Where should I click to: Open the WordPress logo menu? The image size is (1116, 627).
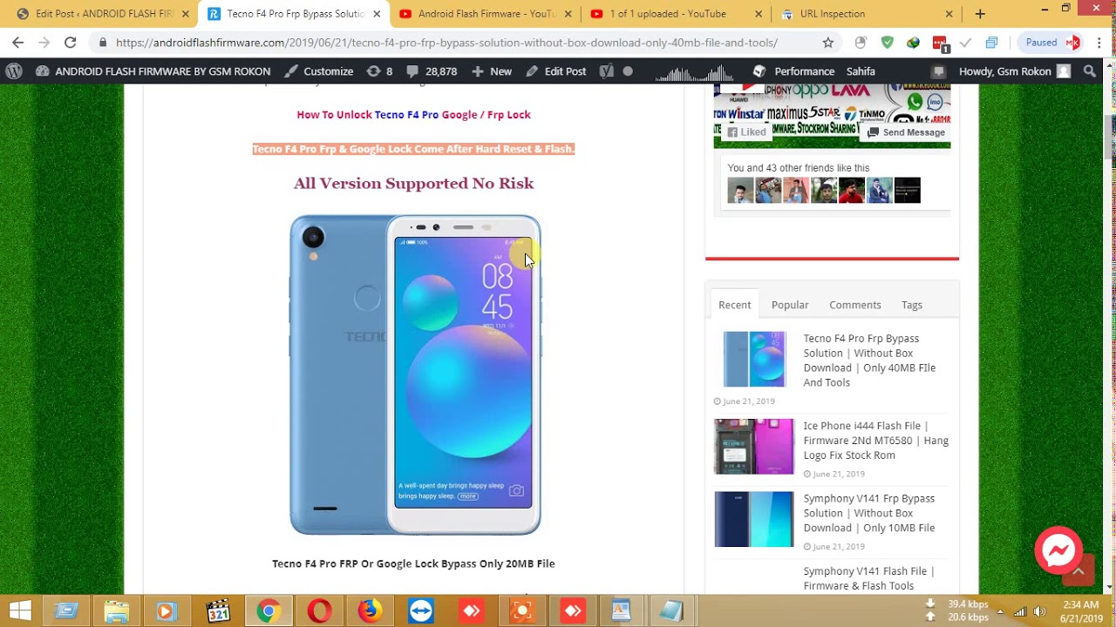[x=14, y=71]
